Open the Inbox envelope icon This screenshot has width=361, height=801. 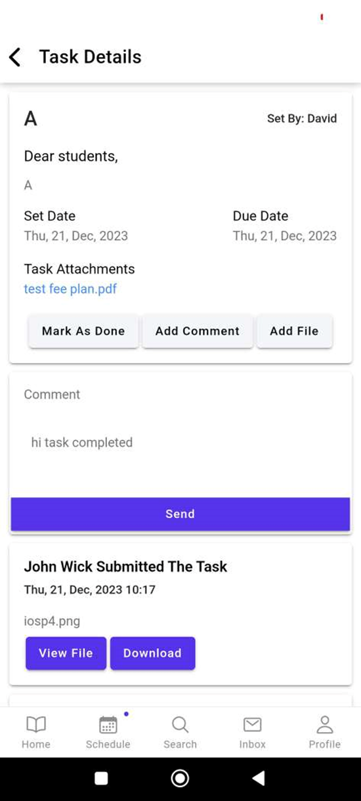pyautogui.click(x=253, y=724)
